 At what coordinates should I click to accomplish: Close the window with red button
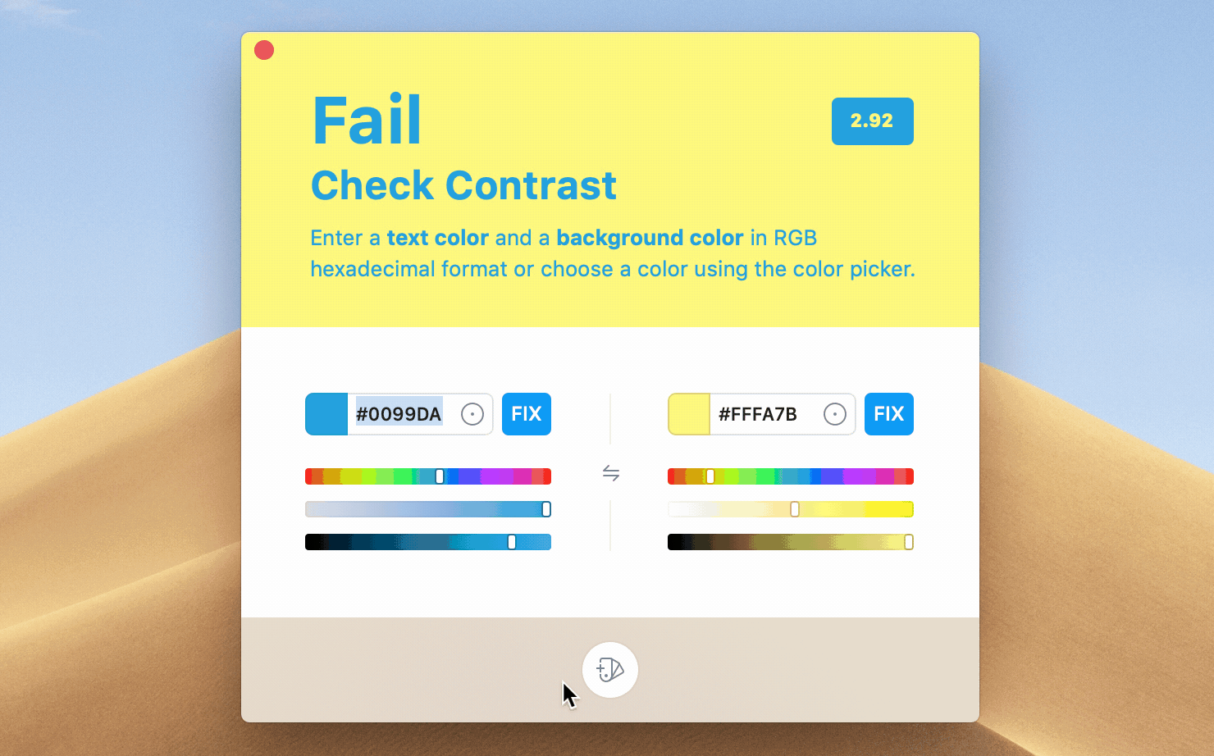pyautogui.click(x=264, y=51)
